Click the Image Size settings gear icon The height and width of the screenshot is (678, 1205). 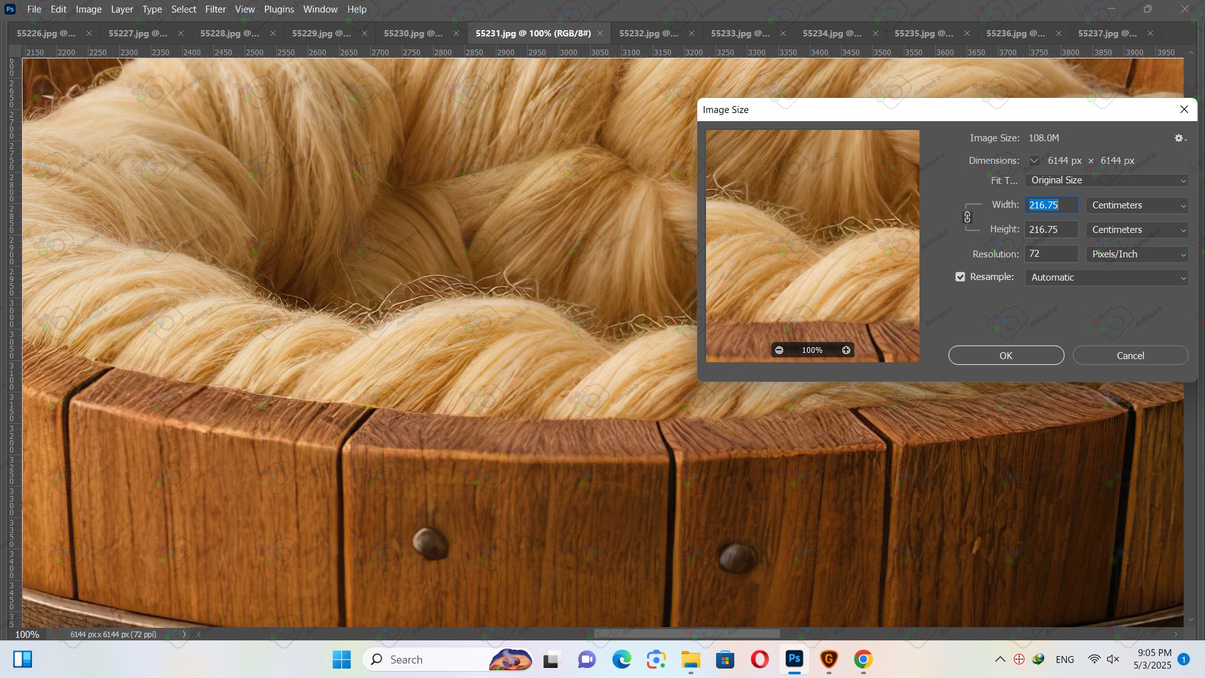[1179, 138]
